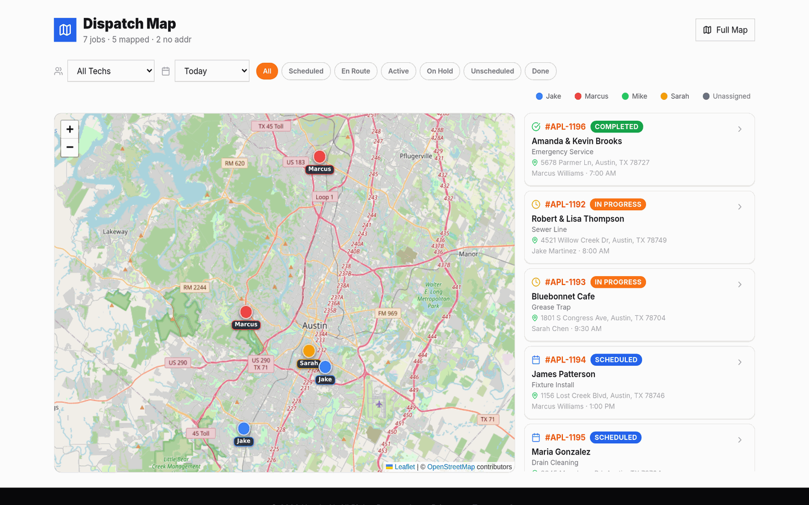Select the All filter tab
Viewport: 809px width, 505px height.
pos(267,71)
